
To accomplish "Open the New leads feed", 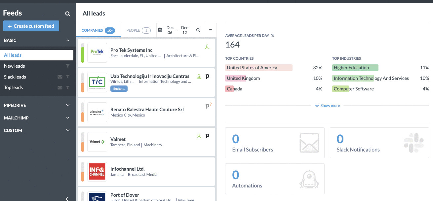I will pyautogui.click(x=14, y=66).
